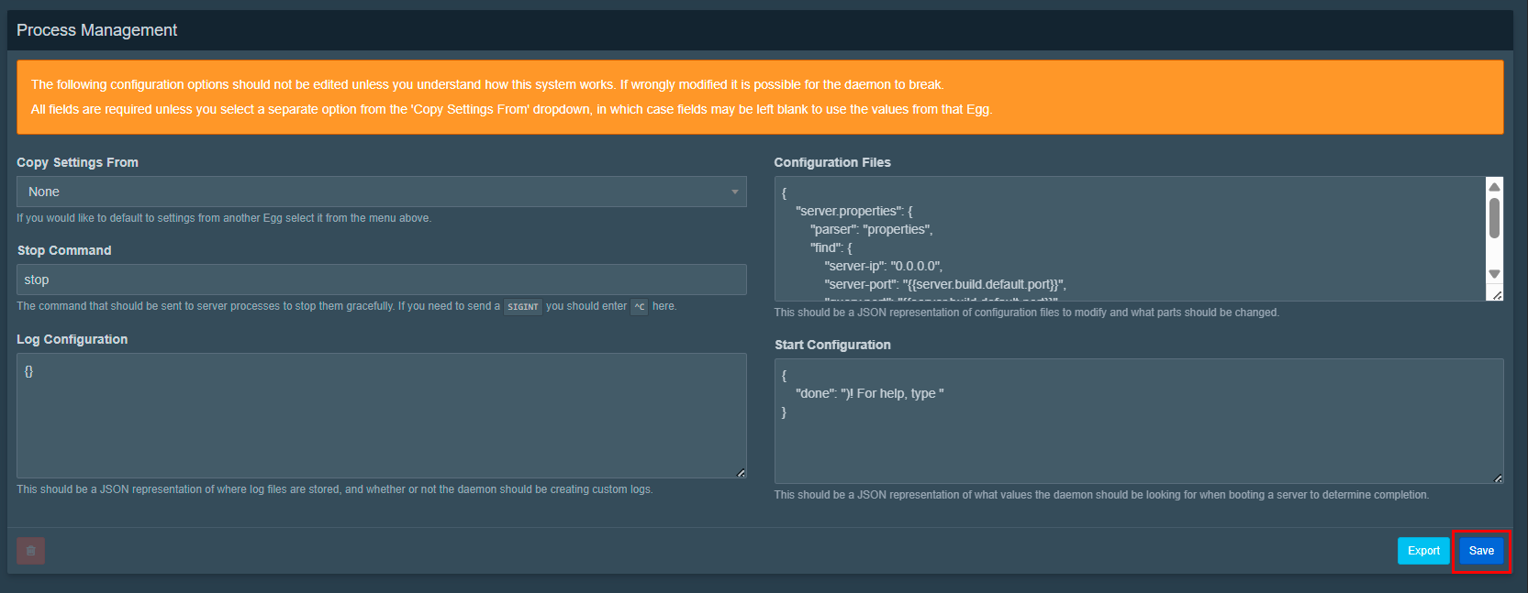Click the caret arrow of None dropdown
The height and width of the screenshot is (593, 1528).
pyautogui.click(x=734, y=192)
